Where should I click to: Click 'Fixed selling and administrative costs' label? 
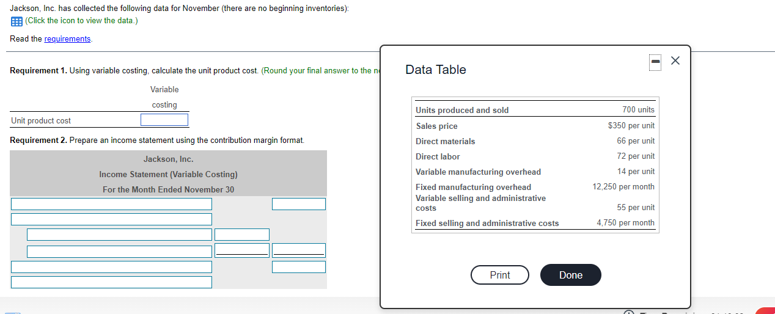click(x=487, y=224)
